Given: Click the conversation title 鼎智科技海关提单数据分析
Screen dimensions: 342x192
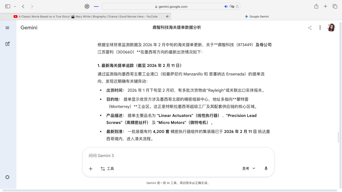Looking at the screenshot, I should [x=177, y=27].
